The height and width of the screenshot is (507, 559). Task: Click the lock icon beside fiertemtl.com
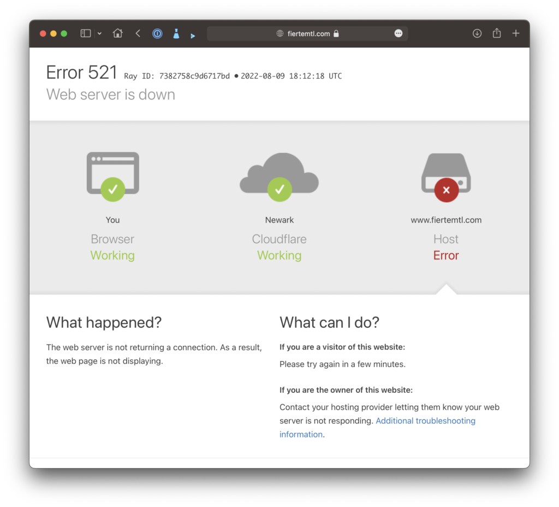336,33
